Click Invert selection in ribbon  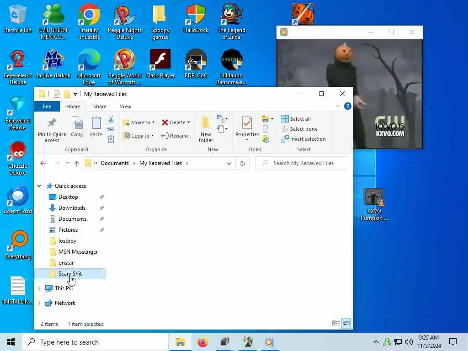click(303, 139)
